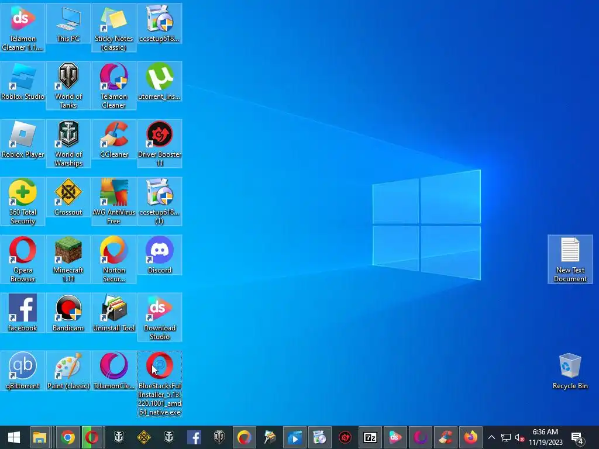Select the Bandicam desktop shortcut
The height and width of the screenshot is (449, 599).
pyautogui.click(x=68, y=313)
